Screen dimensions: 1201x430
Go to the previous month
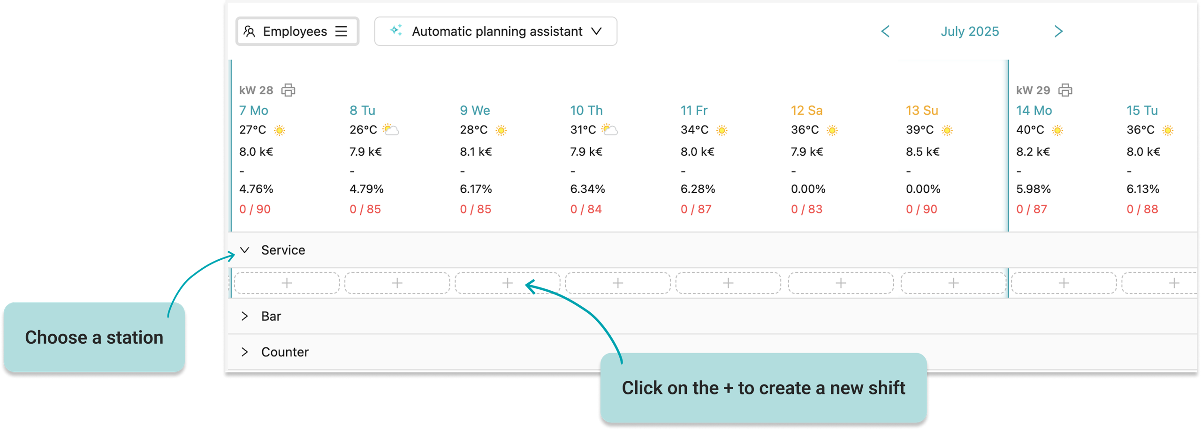pos(885,31)
